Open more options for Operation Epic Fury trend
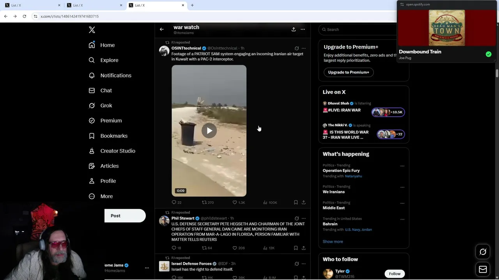The image size is (499, 280). [x=402, y=166]
